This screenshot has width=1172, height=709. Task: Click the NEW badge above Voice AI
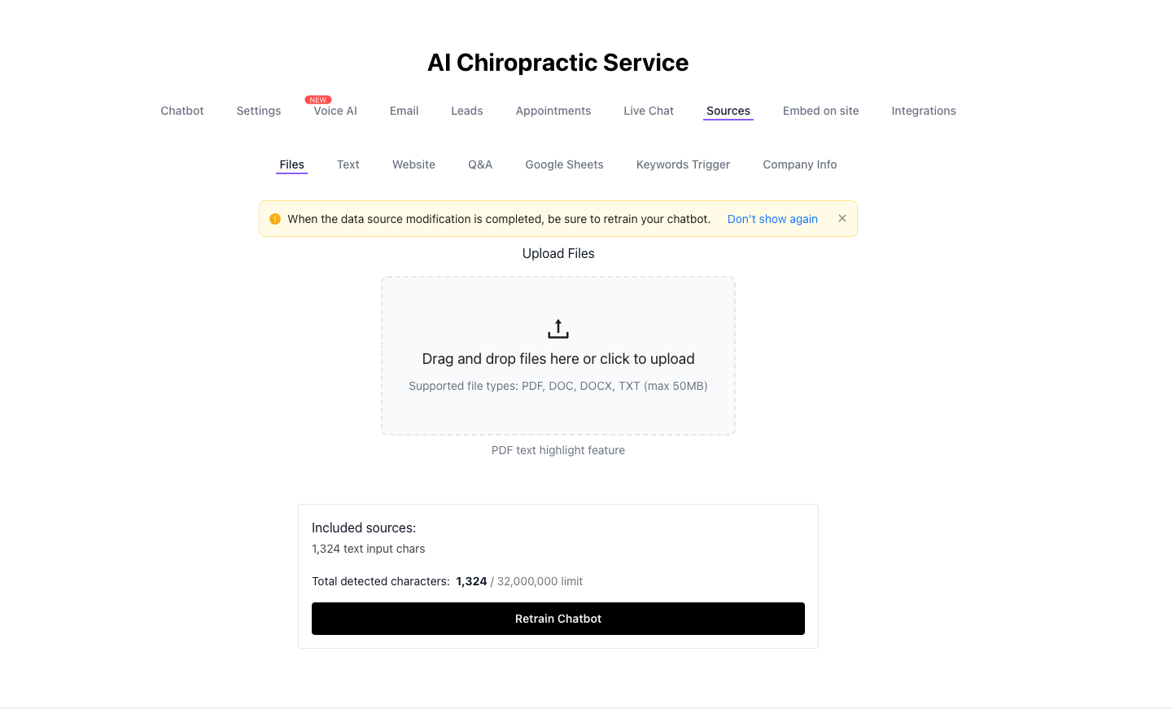[x=317, y=99]
